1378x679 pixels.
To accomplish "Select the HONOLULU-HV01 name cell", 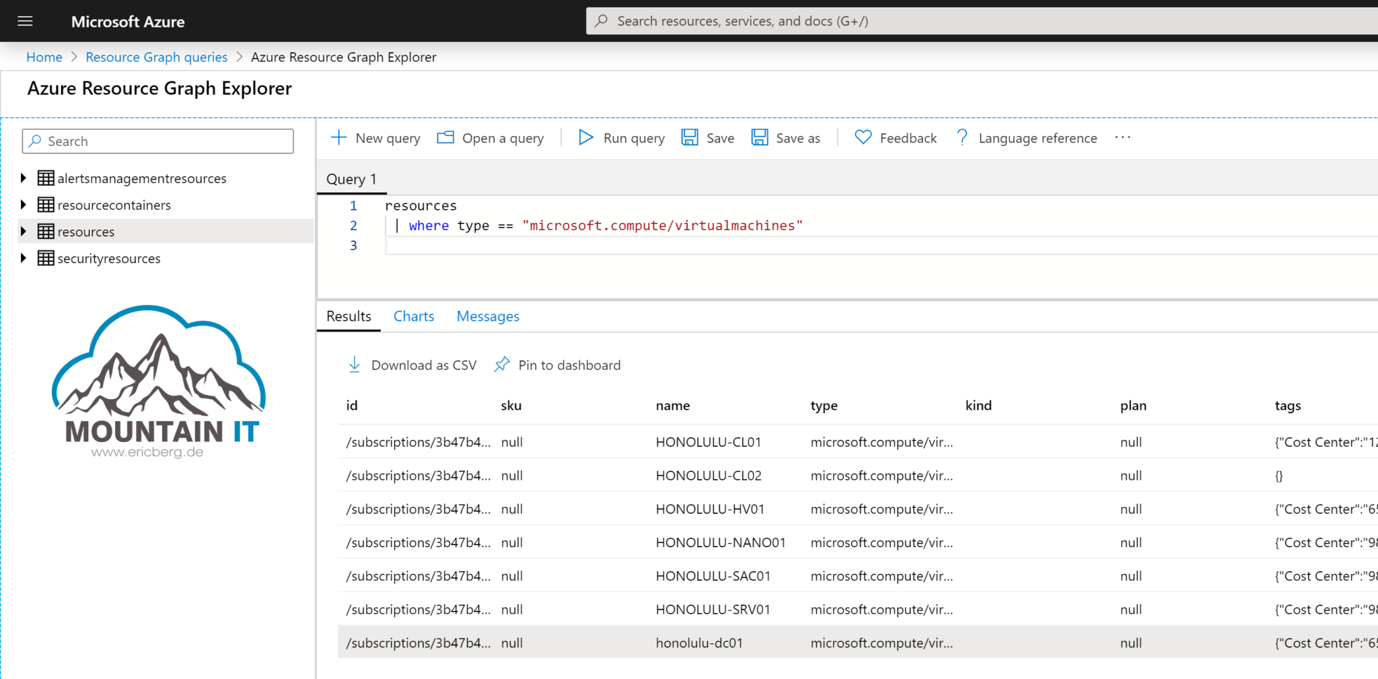I will (710, 509).
